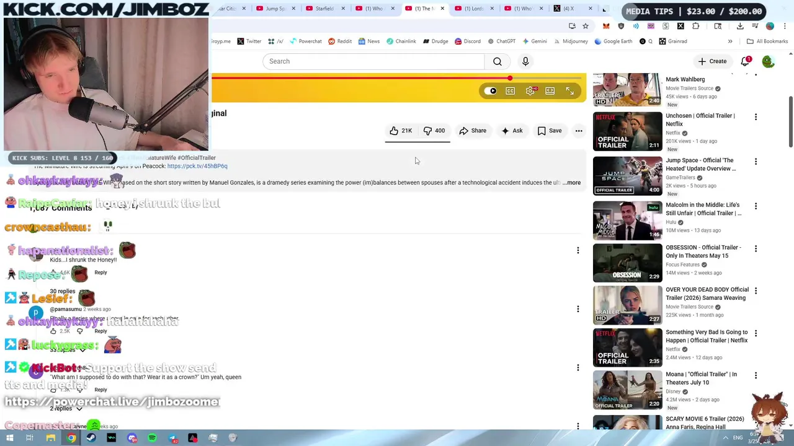Viewport: 794px width, 446px height.
Task: Open the Reddit bookmark
Action: pos(340,42)
